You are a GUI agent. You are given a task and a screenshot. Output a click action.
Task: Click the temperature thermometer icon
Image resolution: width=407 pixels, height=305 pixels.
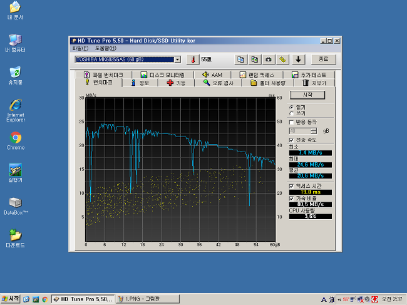(193, 59)
